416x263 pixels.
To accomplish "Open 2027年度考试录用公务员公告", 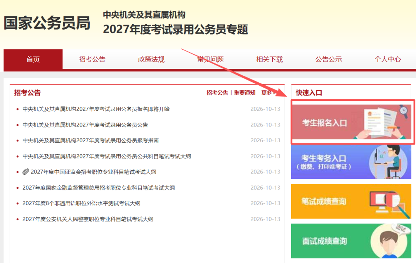I will tap(85, 125).
